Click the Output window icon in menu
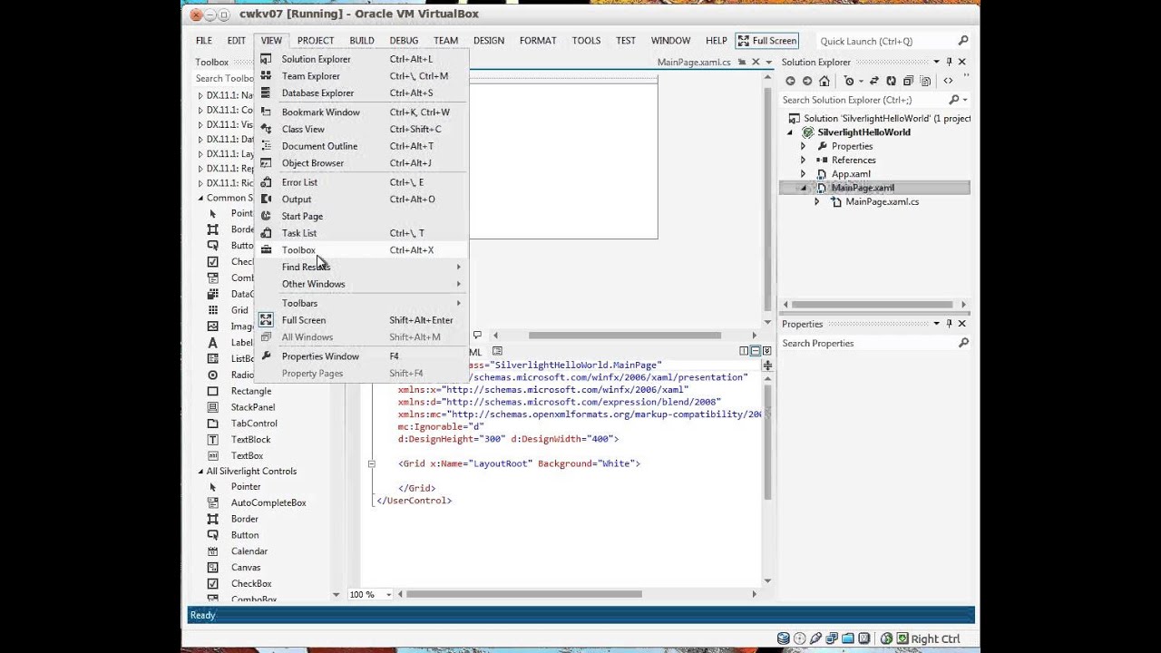The image size is (1161, 653). (x=266, y=199)
